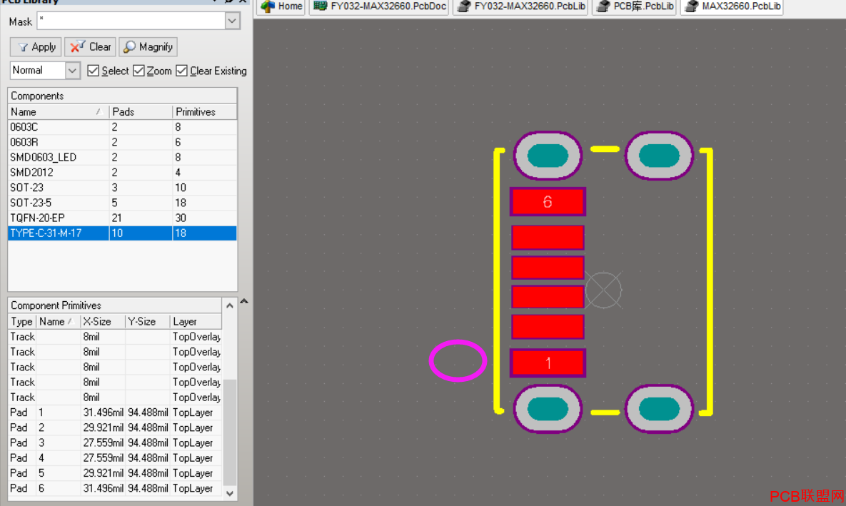
Task: Click the Clear filter button
Action: [x=90, y=47]
